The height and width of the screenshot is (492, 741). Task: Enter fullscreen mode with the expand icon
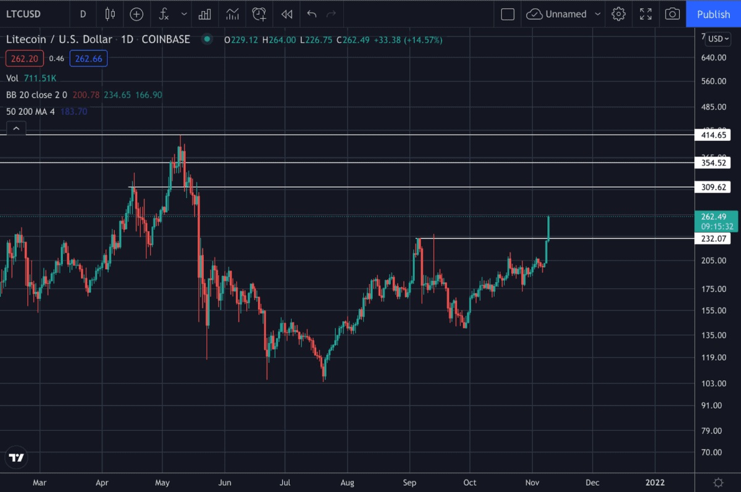pos(646,14)
